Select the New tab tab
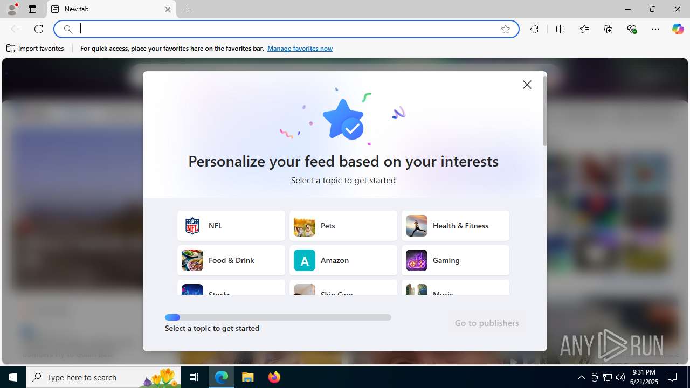The width and height of the screenshot is (690, 388). pos(112,9)
